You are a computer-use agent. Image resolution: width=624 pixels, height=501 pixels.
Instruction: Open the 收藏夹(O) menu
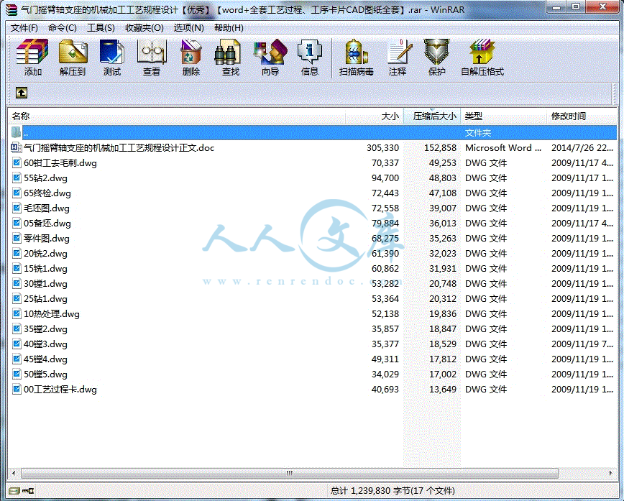pos(144,28)
